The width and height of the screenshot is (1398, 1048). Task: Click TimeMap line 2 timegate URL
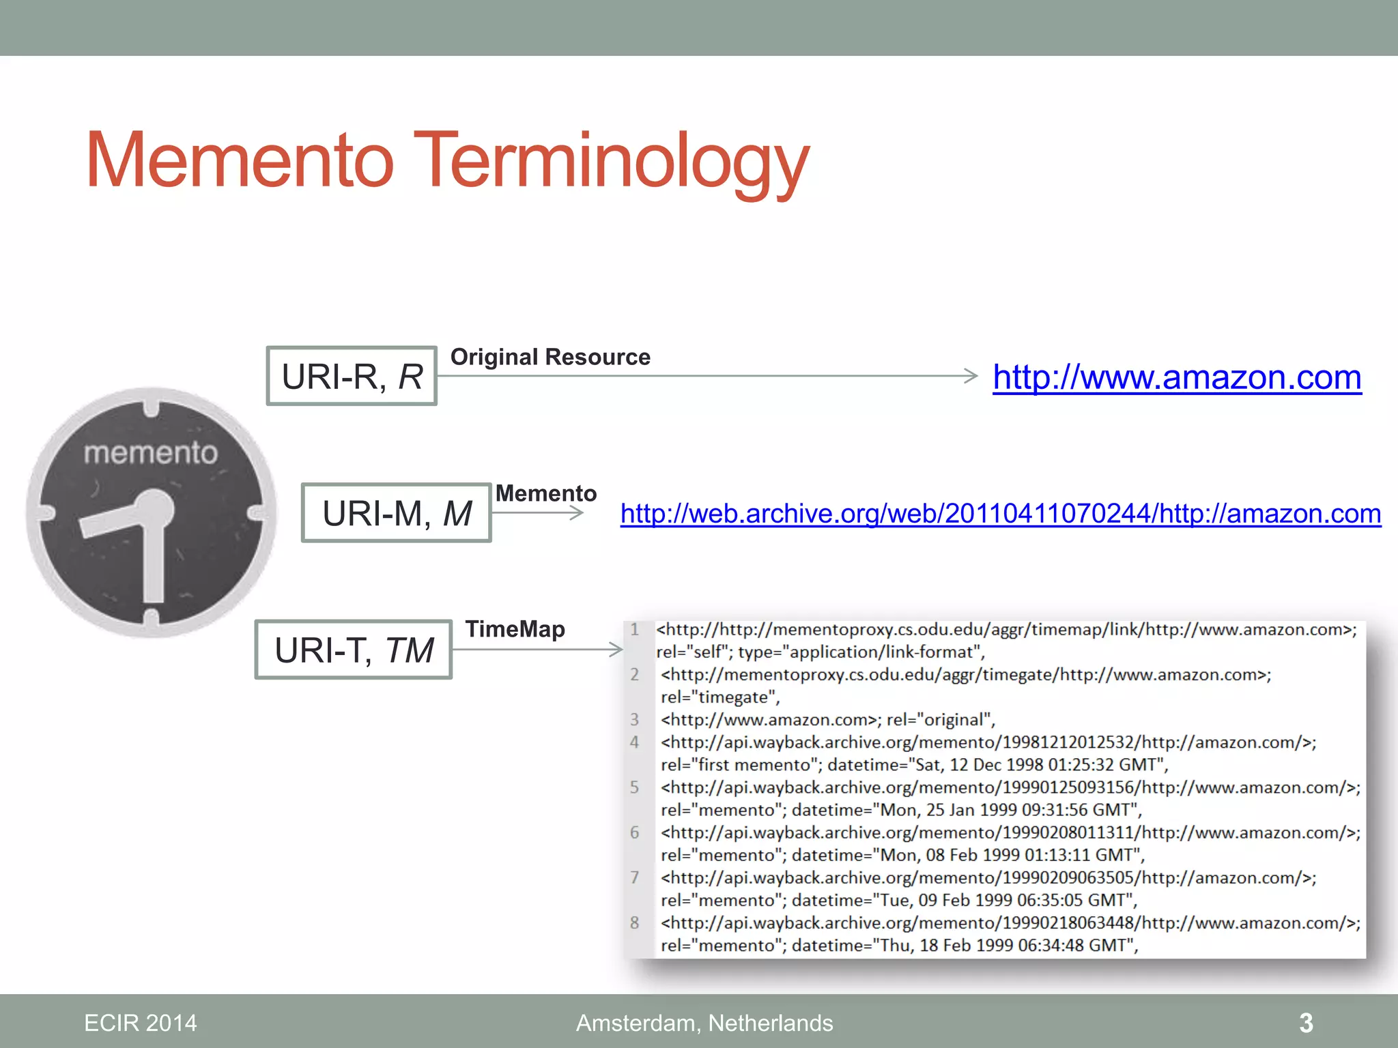pos(966,674)
